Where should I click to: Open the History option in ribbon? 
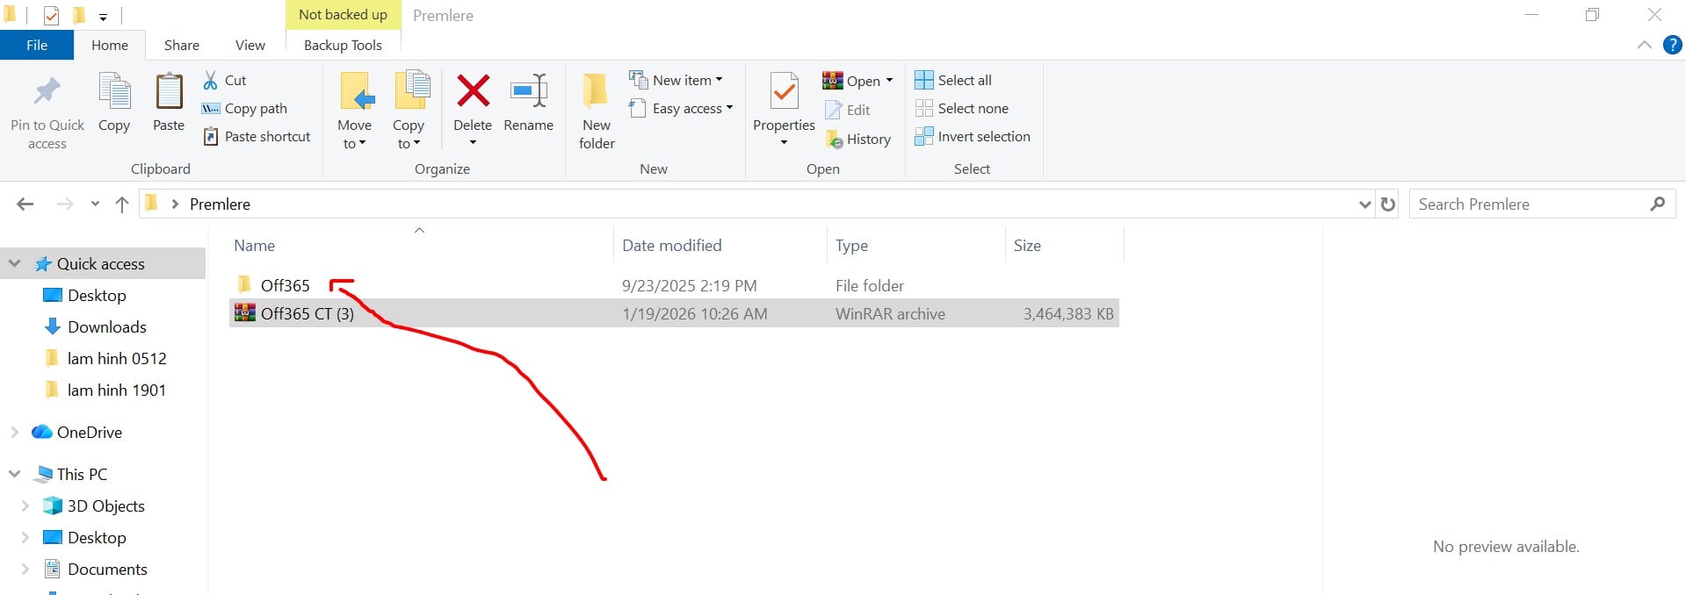[858, 140]
